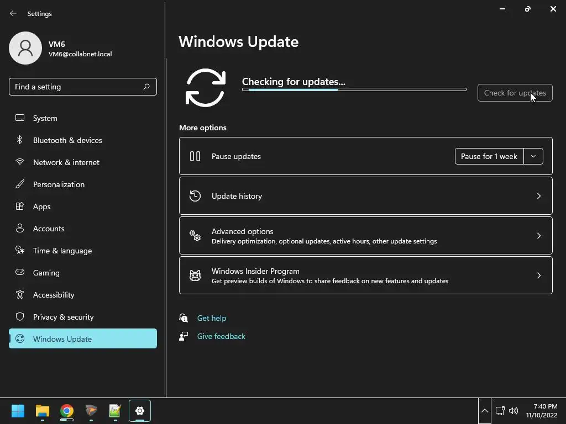Image resolution: width=566 pixels, height=424 pixels.
Task: Click the VM6@collabnet.local account text
Action: [80, 54]
